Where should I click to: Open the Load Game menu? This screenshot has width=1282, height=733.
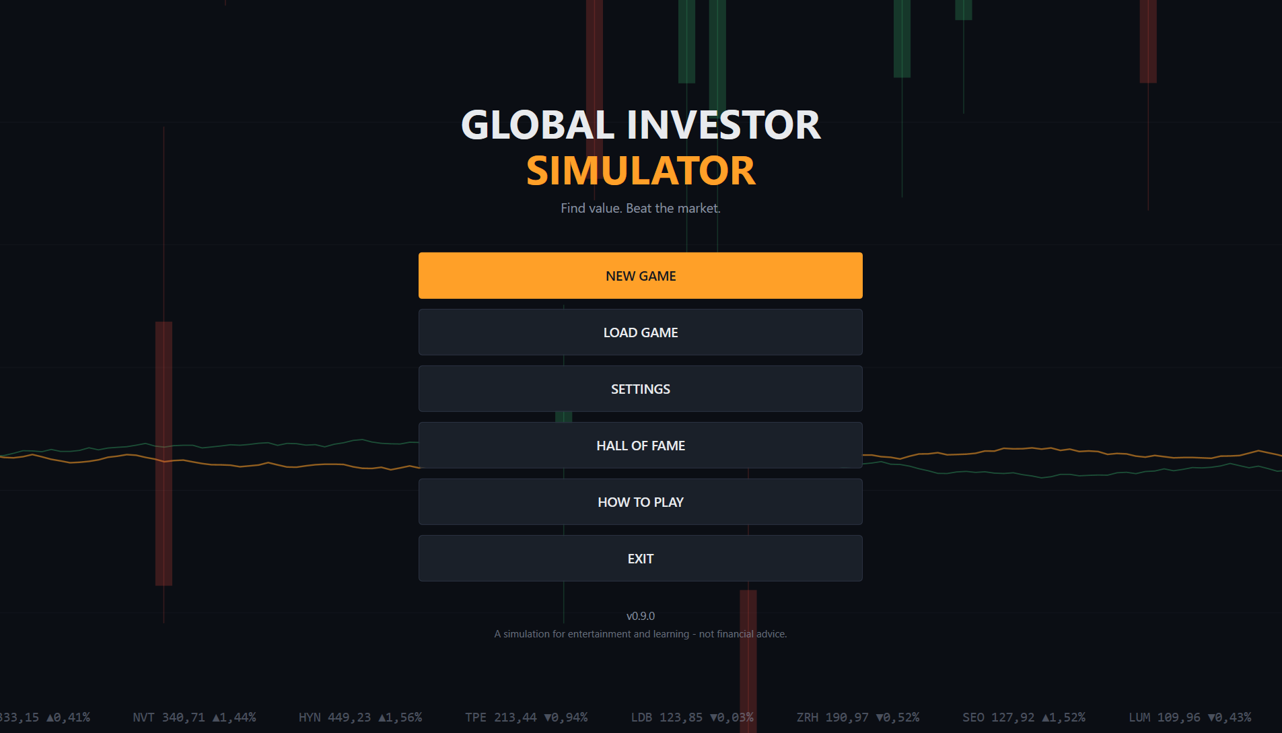coord(641,332)
